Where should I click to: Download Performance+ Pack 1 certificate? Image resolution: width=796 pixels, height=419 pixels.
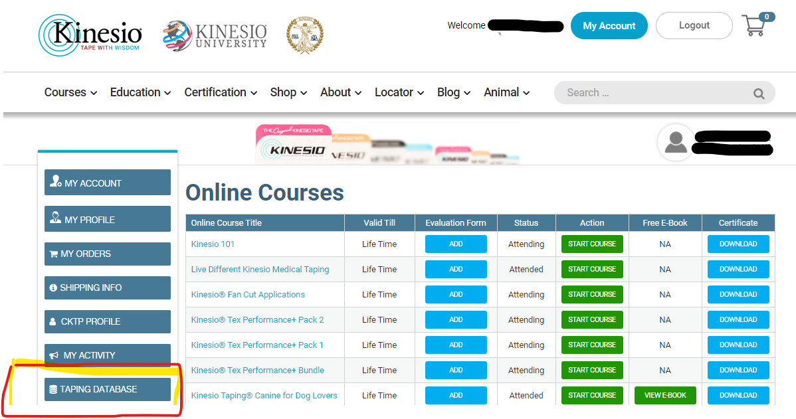click(x=738, y=345)
